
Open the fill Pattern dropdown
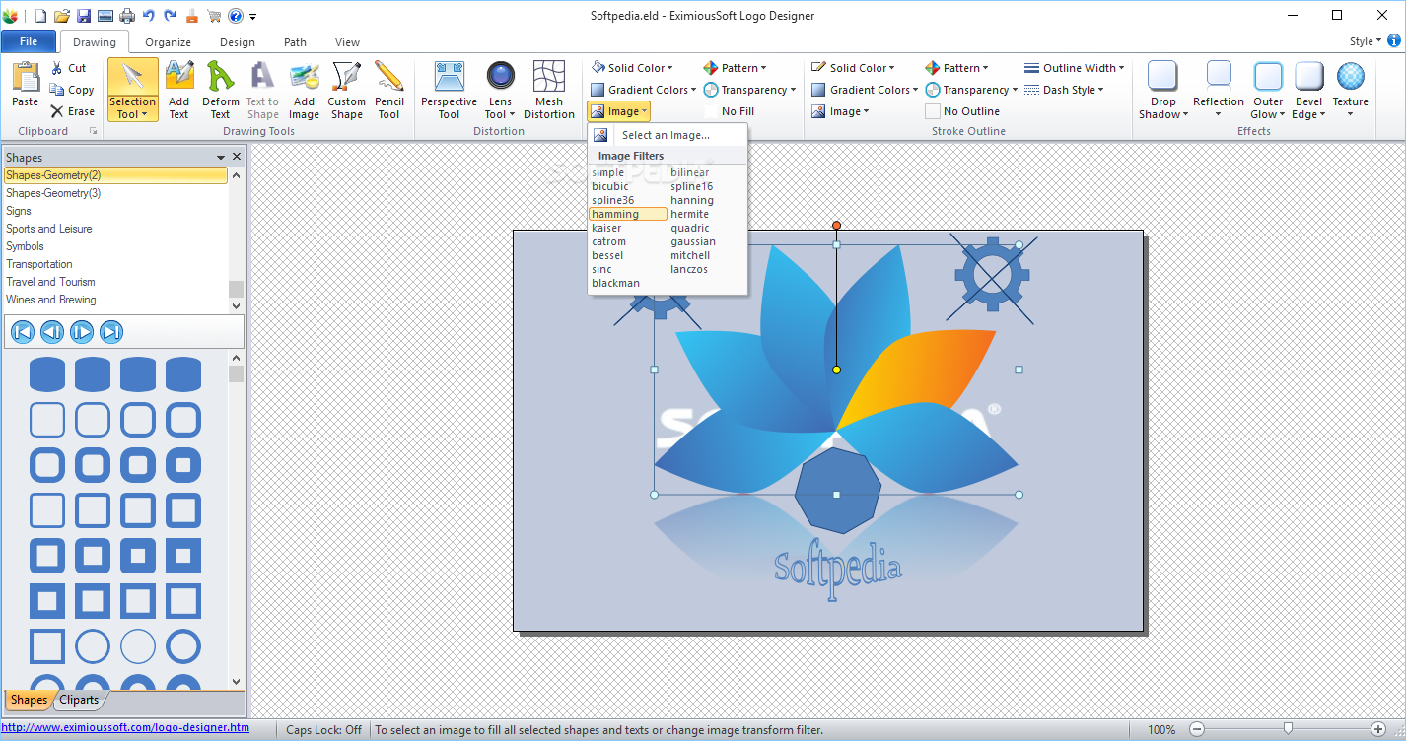tap(735, 68)
